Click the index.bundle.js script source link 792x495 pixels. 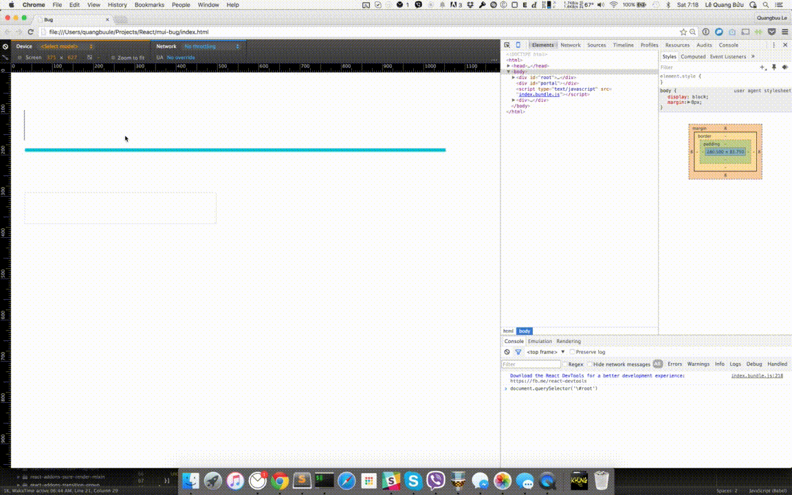pos(540,94)
